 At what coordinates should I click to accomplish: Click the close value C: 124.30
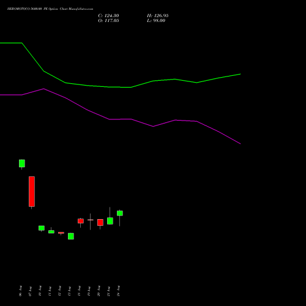click(108, 16)
